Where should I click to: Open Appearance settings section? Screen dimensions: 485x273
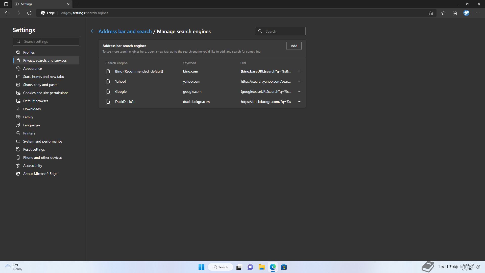[x=46, y=69]
